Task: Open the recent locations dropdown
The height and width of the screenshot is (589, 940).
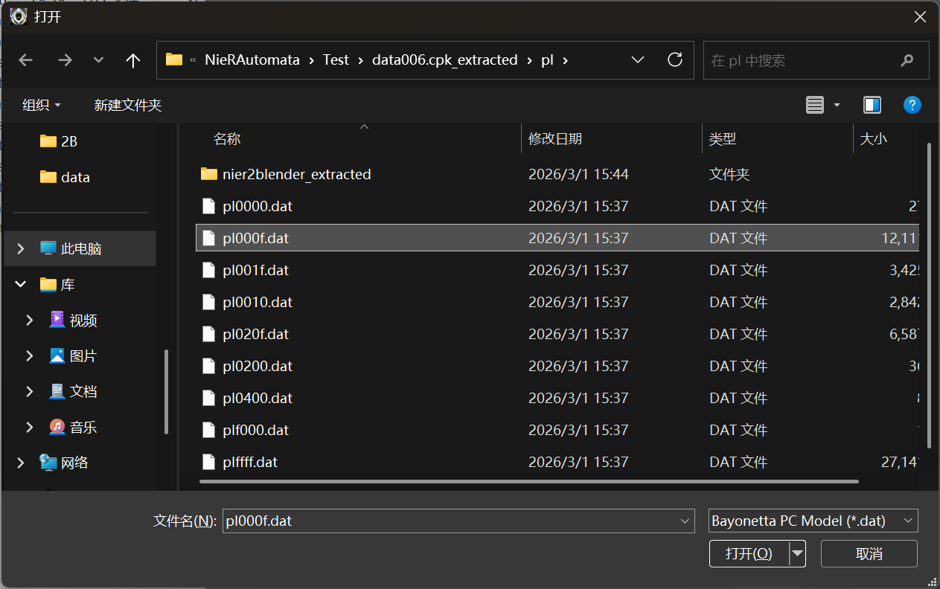Action: coord(98,60)
